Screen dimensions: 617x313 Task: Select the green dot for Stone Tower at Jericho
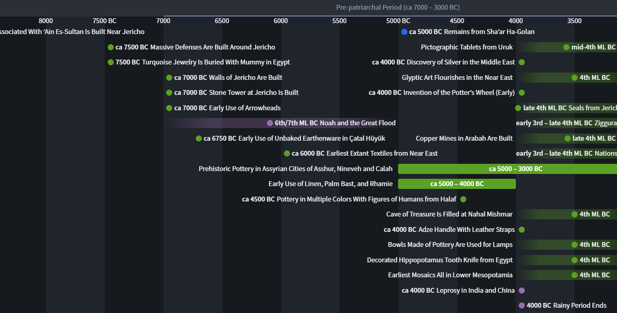(x=169, y=92)
